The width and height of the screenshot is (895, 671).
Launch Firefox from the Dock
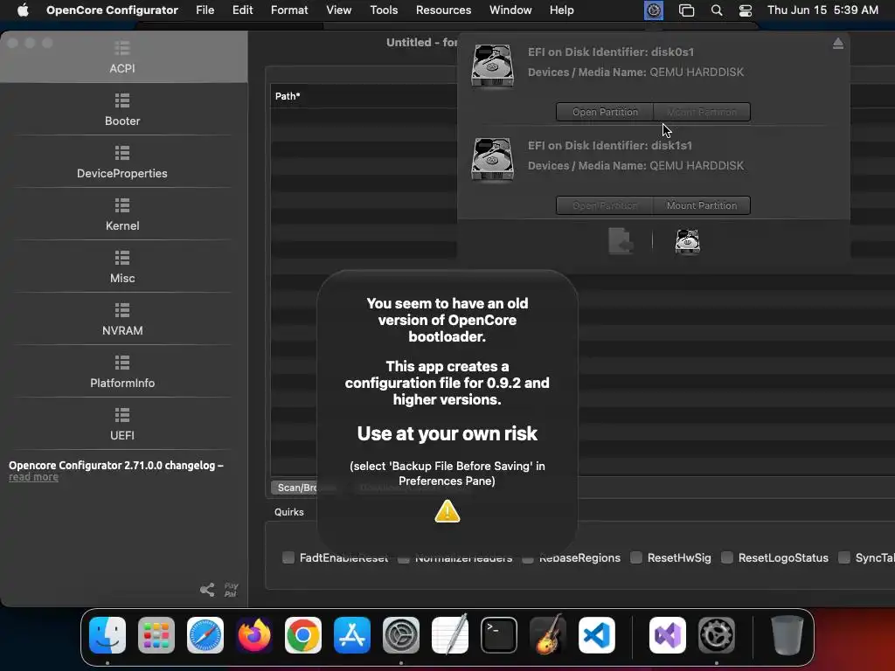pyautogui.click(x=254, y=635)
